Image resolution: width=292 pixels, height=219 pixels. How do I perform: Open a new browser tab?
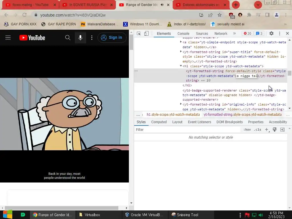click(x=236, y=5)
